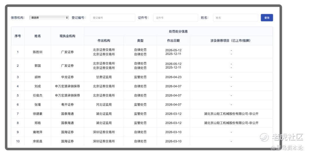The height and width of the screenshot is (155, 309).
Task: Click 申万宏源承销保荐 in 刘成's row
Action: (68, 86)
